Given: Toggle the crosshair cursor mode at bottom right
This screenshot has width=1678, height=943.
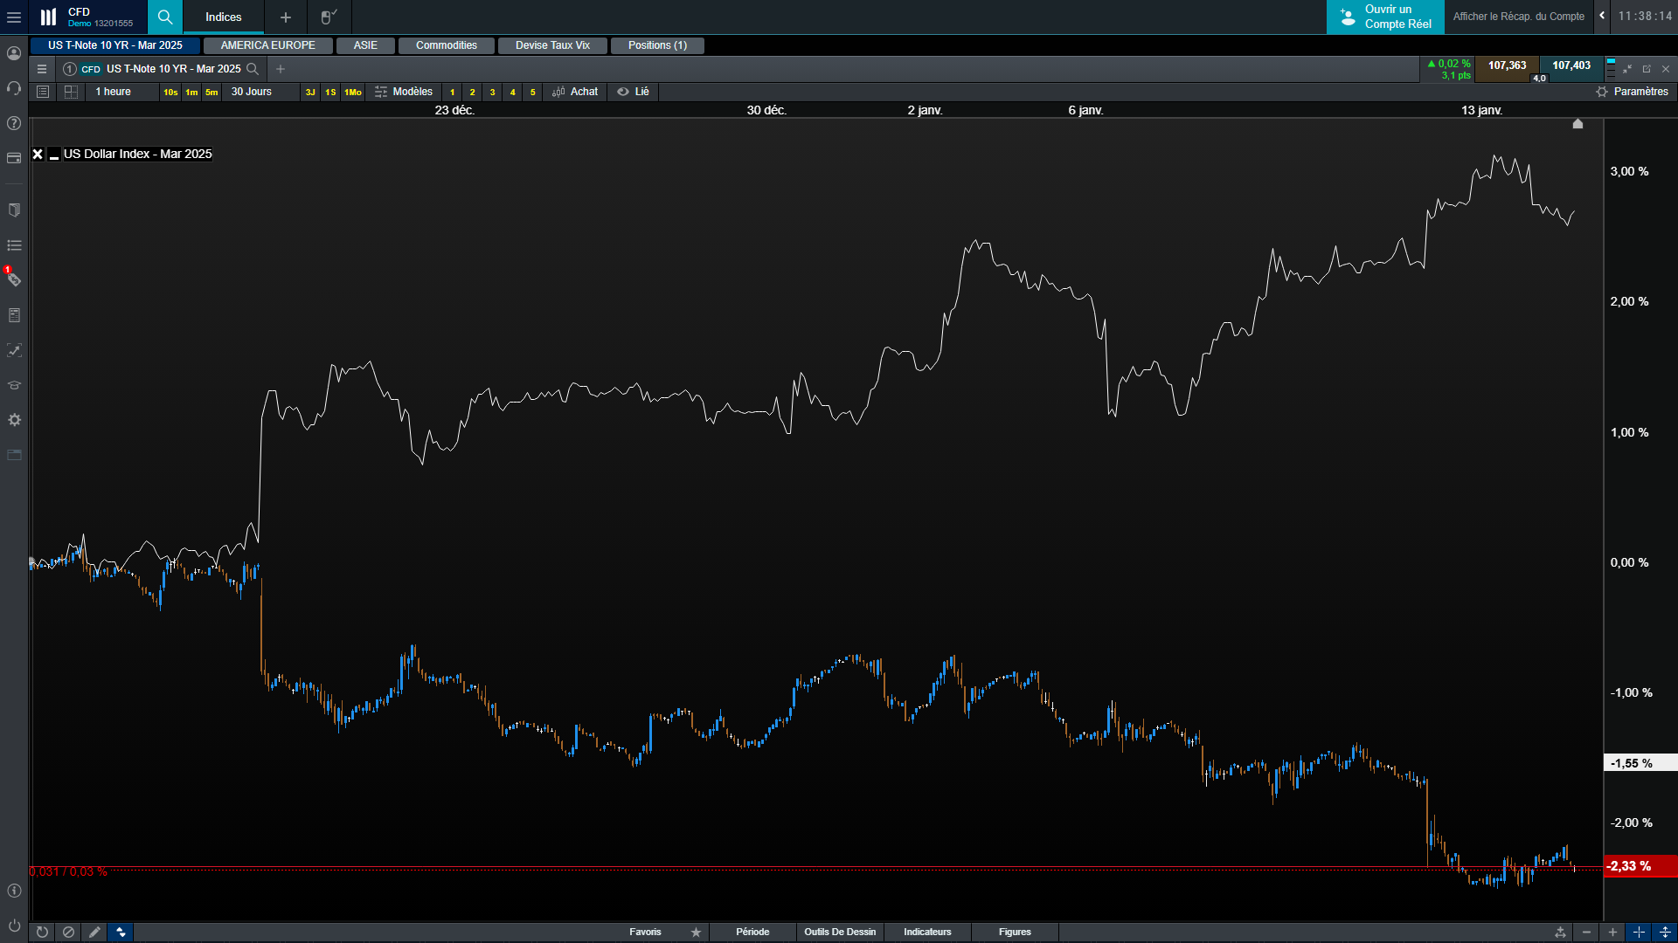Looking at the screenshot, I should (1639, 932).
